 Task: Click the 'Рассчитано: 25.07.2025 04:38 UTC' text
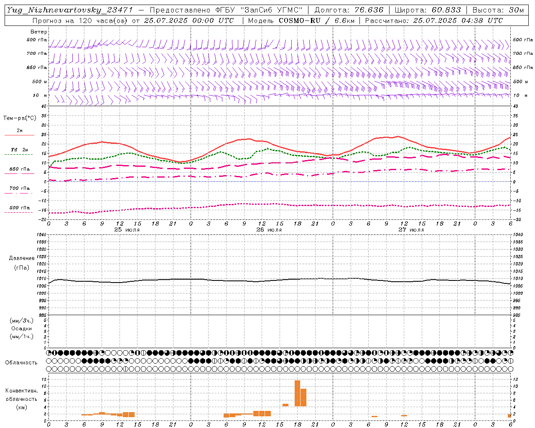(434, 20)
